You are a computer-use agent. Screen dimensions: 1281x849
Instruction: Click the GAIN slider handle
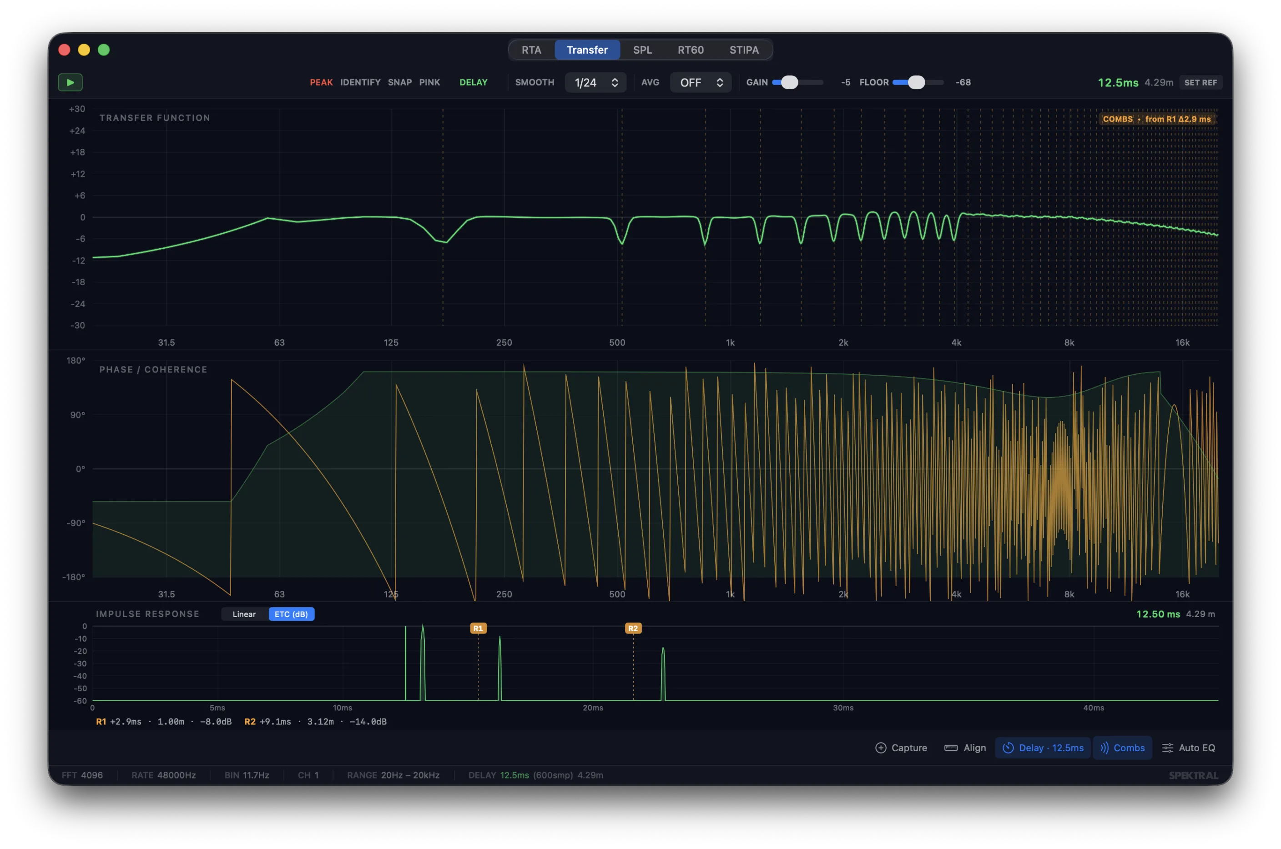pos(790,82)
